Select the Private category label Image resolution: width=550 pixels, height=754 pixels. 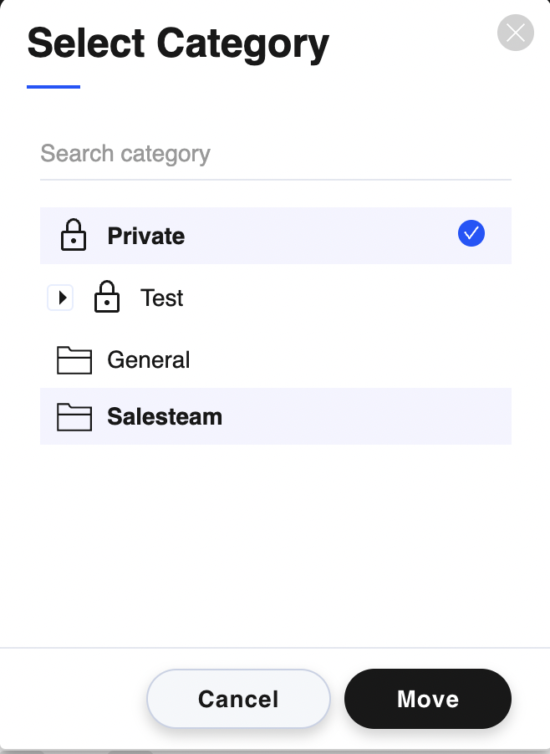[146, 236]
